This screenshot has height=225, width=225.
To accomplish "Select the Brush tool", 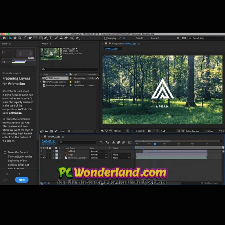I will [57, 38].
